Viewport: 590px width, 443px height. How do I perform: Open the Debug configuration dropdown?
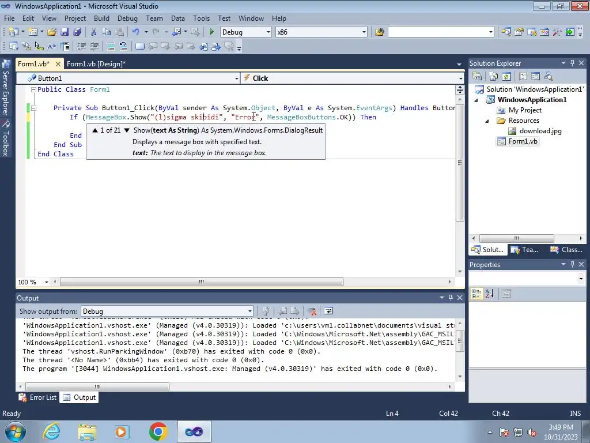point(268,32)
